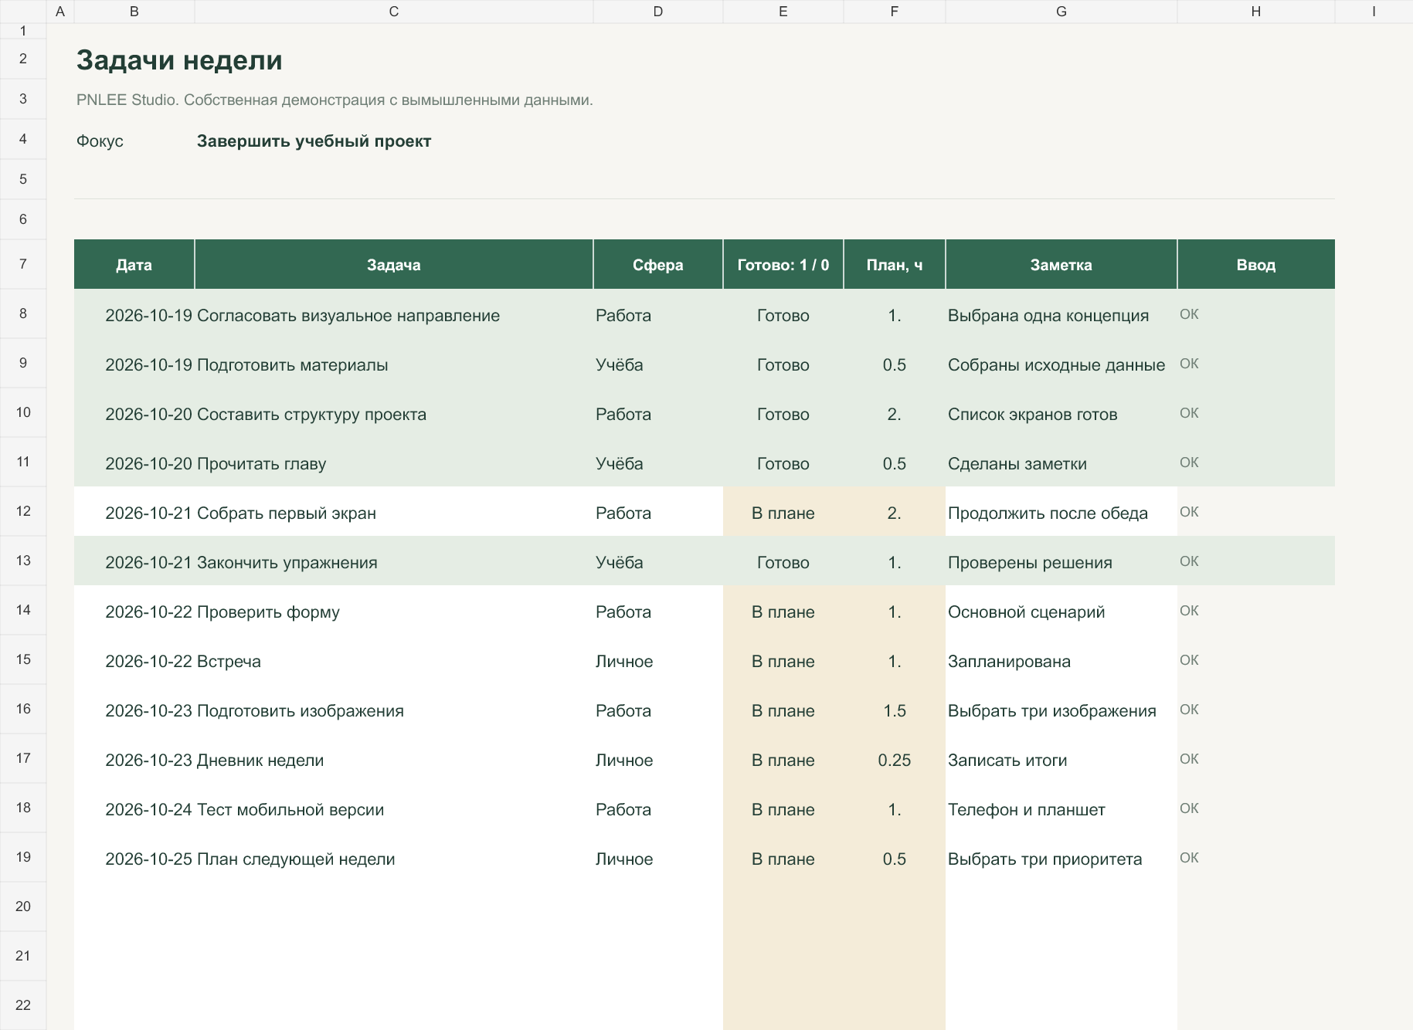Select row 20 header
Viewport: 1413px width, 1030px height.
click(x=23, y=906)
